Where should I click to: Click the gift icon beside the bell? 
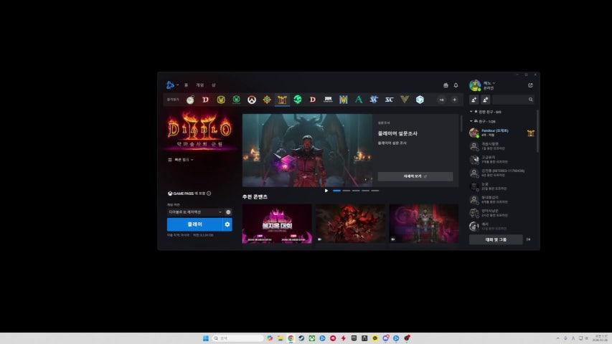tap(446, 85)
